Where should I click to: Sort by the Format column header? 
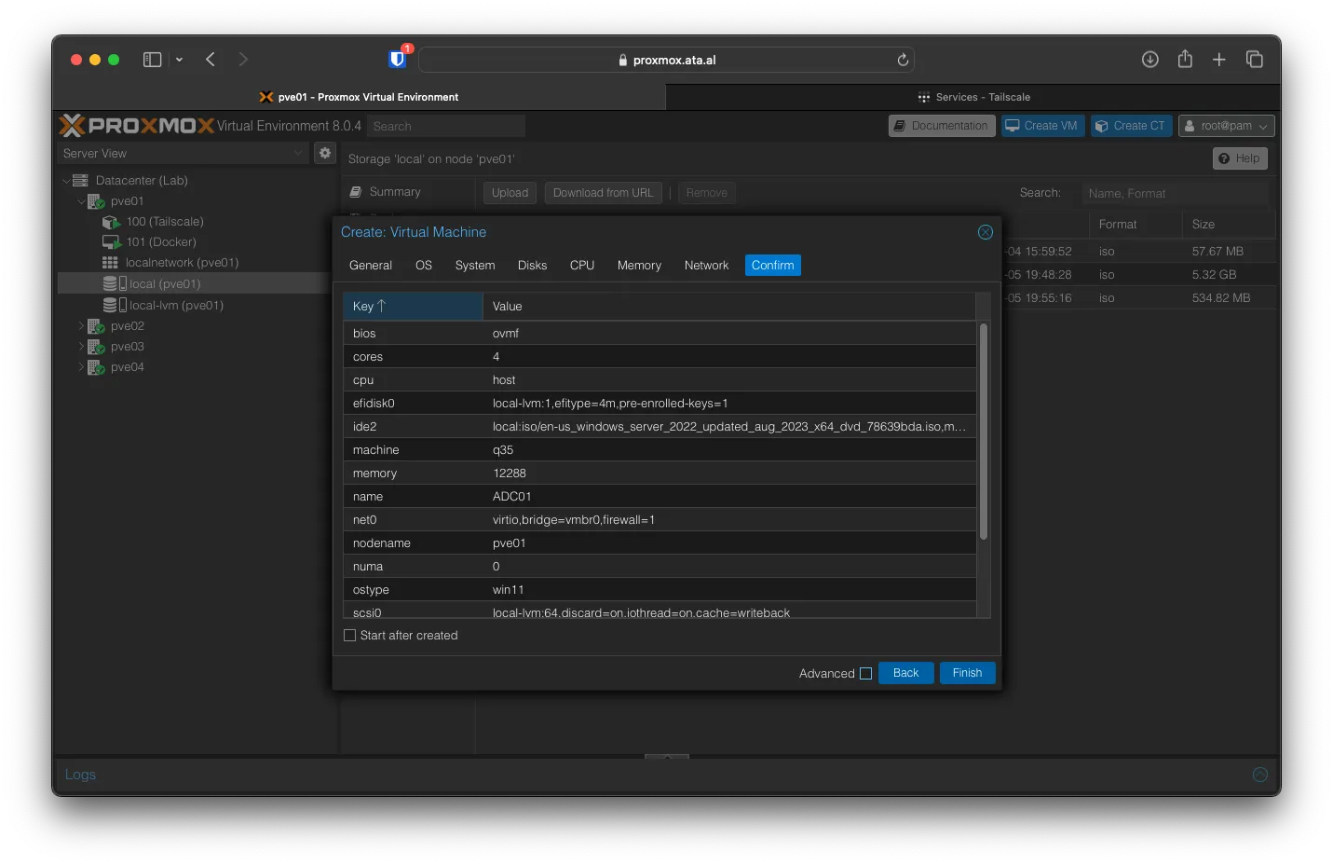coord(1136,225)
